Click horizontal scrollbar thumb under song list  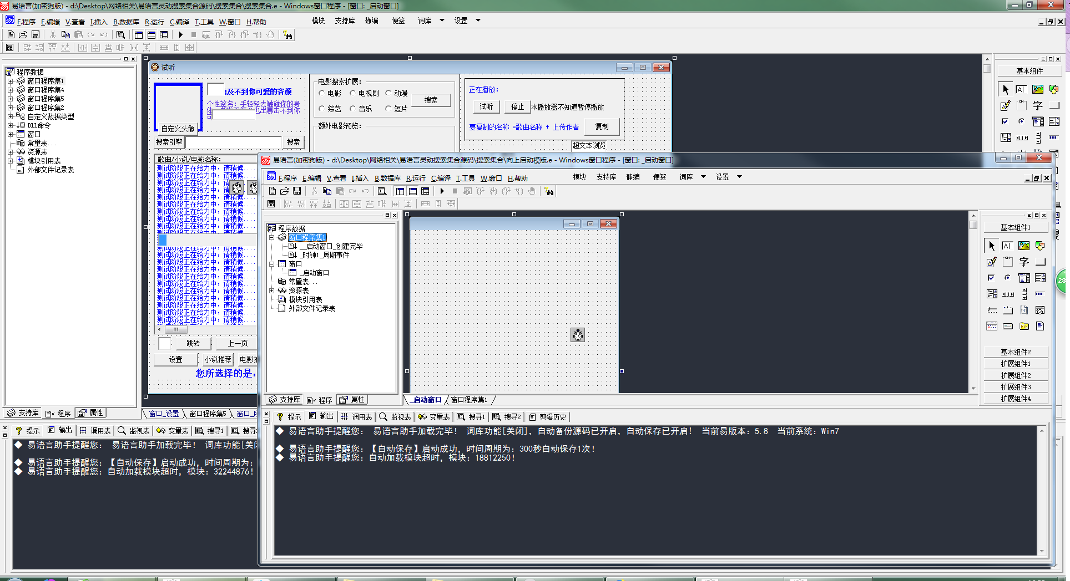pos(175,329)
